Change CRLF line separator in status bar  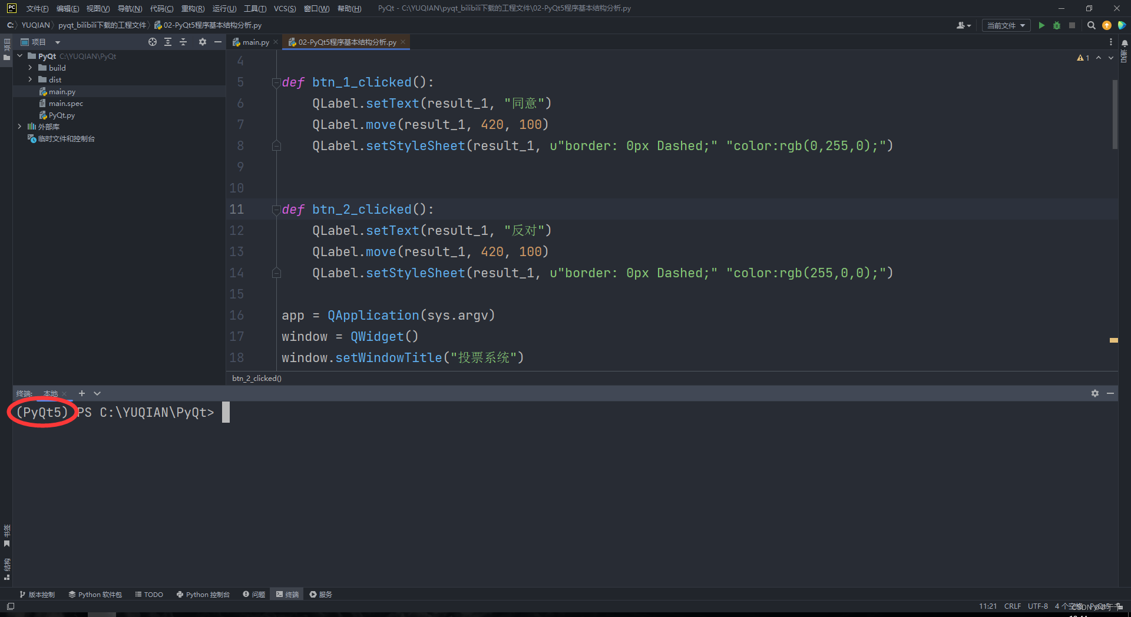coord(1013,606)
